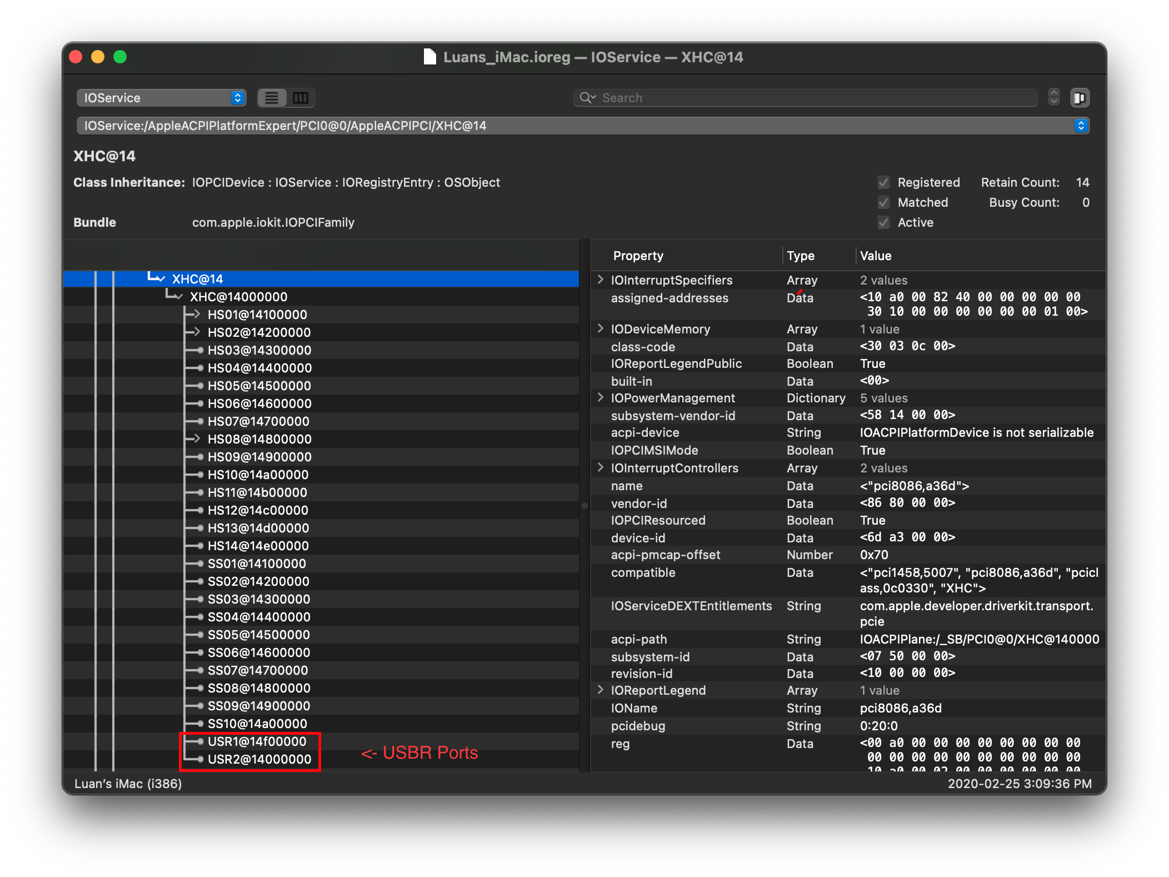Expand HS01@14100000 tree arrow

coord(196,315)
